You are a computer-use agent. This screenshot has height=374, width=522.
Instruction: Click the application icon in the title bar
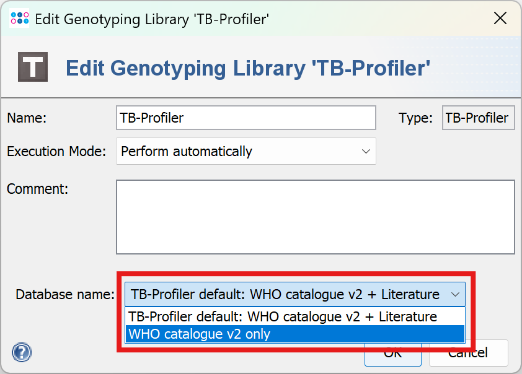(20, 19)
